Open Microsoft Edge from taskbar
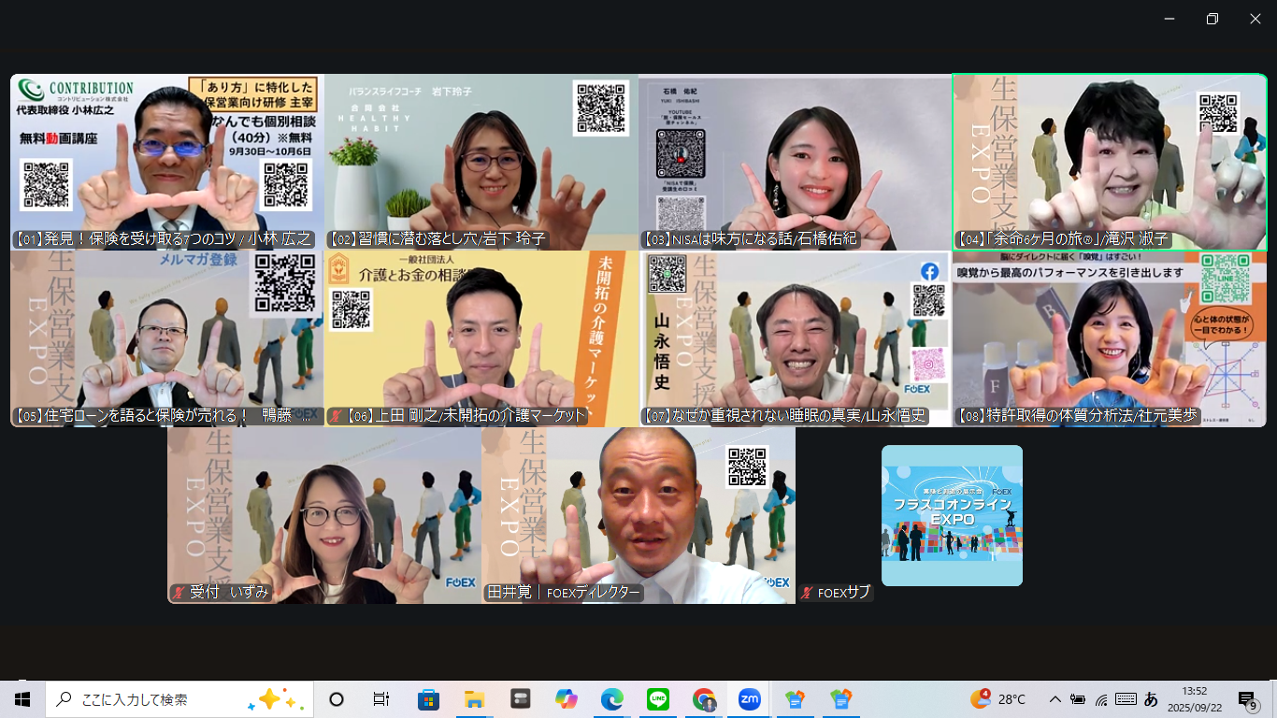The width and height of the screenshot is (1277, 718). pyautogui.click(x=612, y=699)
